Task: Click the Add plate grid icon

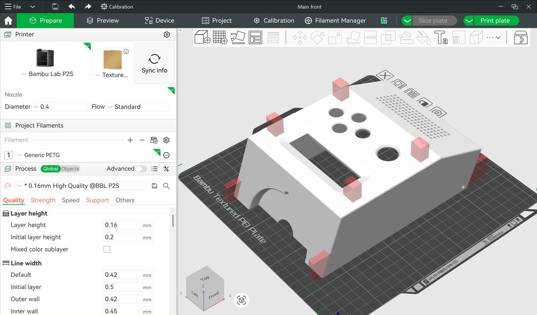Action: click(x=220, y=37)
